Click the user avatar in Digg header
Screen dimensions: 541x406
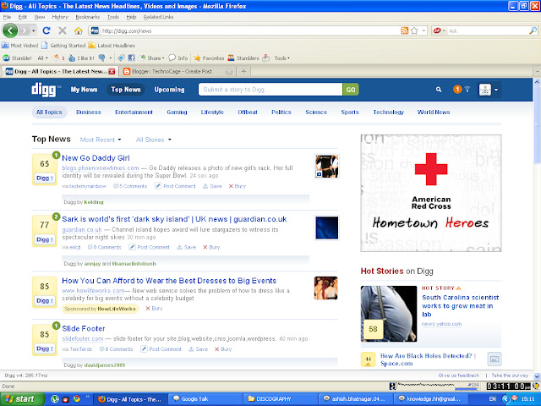(x=484, y=90)
